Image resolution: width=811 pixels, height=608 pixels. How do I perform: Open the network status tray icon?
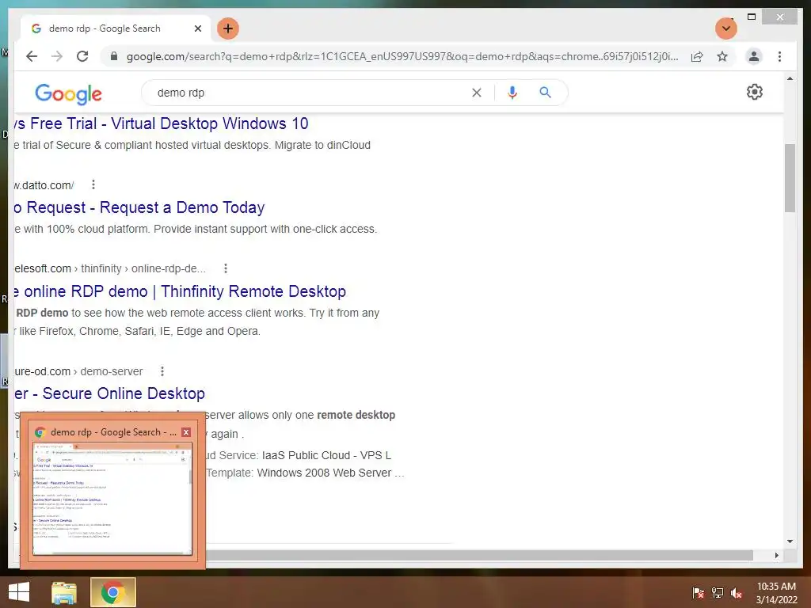point(718,592)
